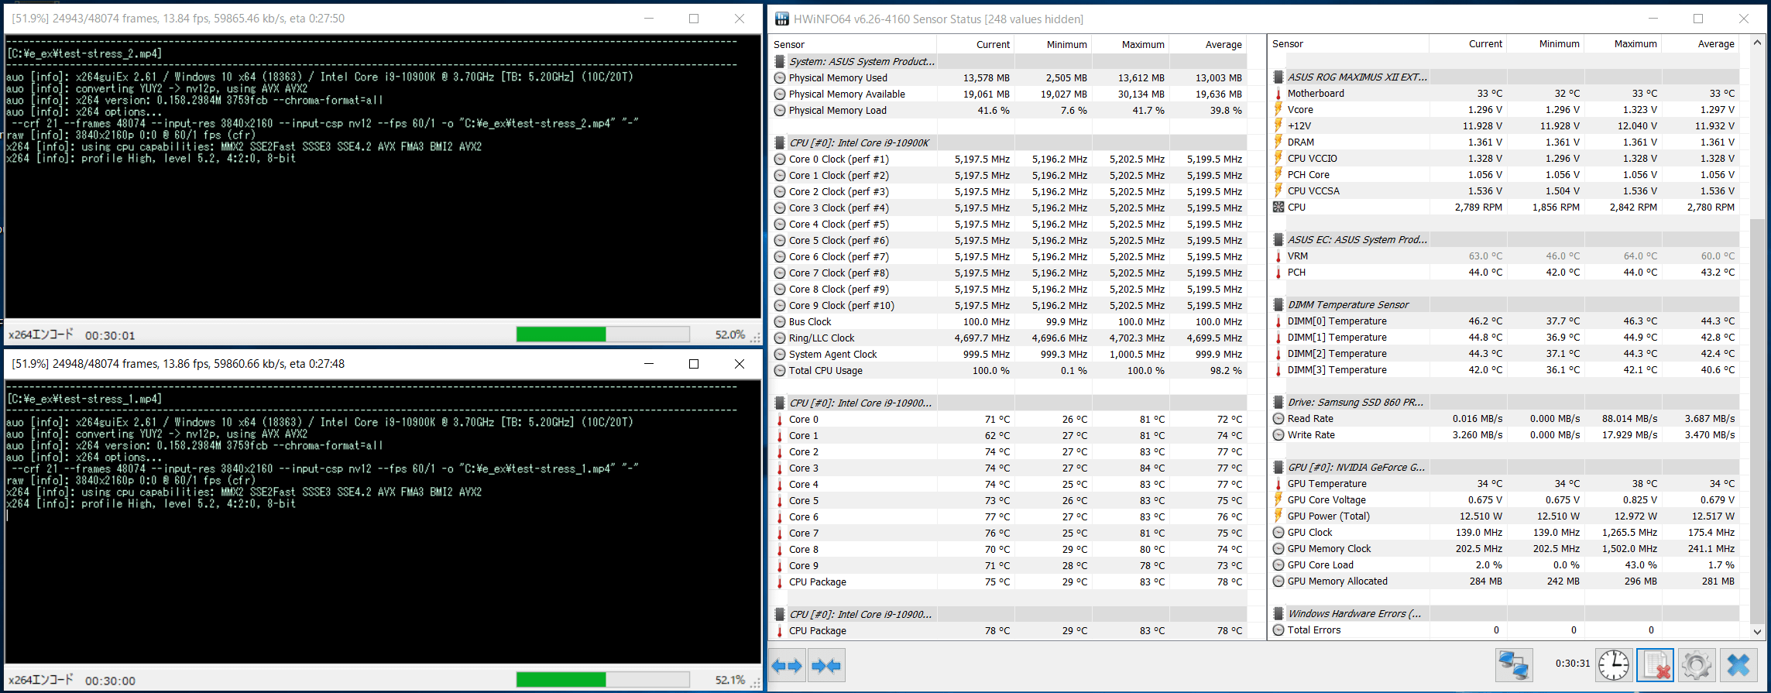Viewport: 1771px width, 693px height.
Task: Select the Windows Hardware Errors group header
Action: coord(1505,614)
